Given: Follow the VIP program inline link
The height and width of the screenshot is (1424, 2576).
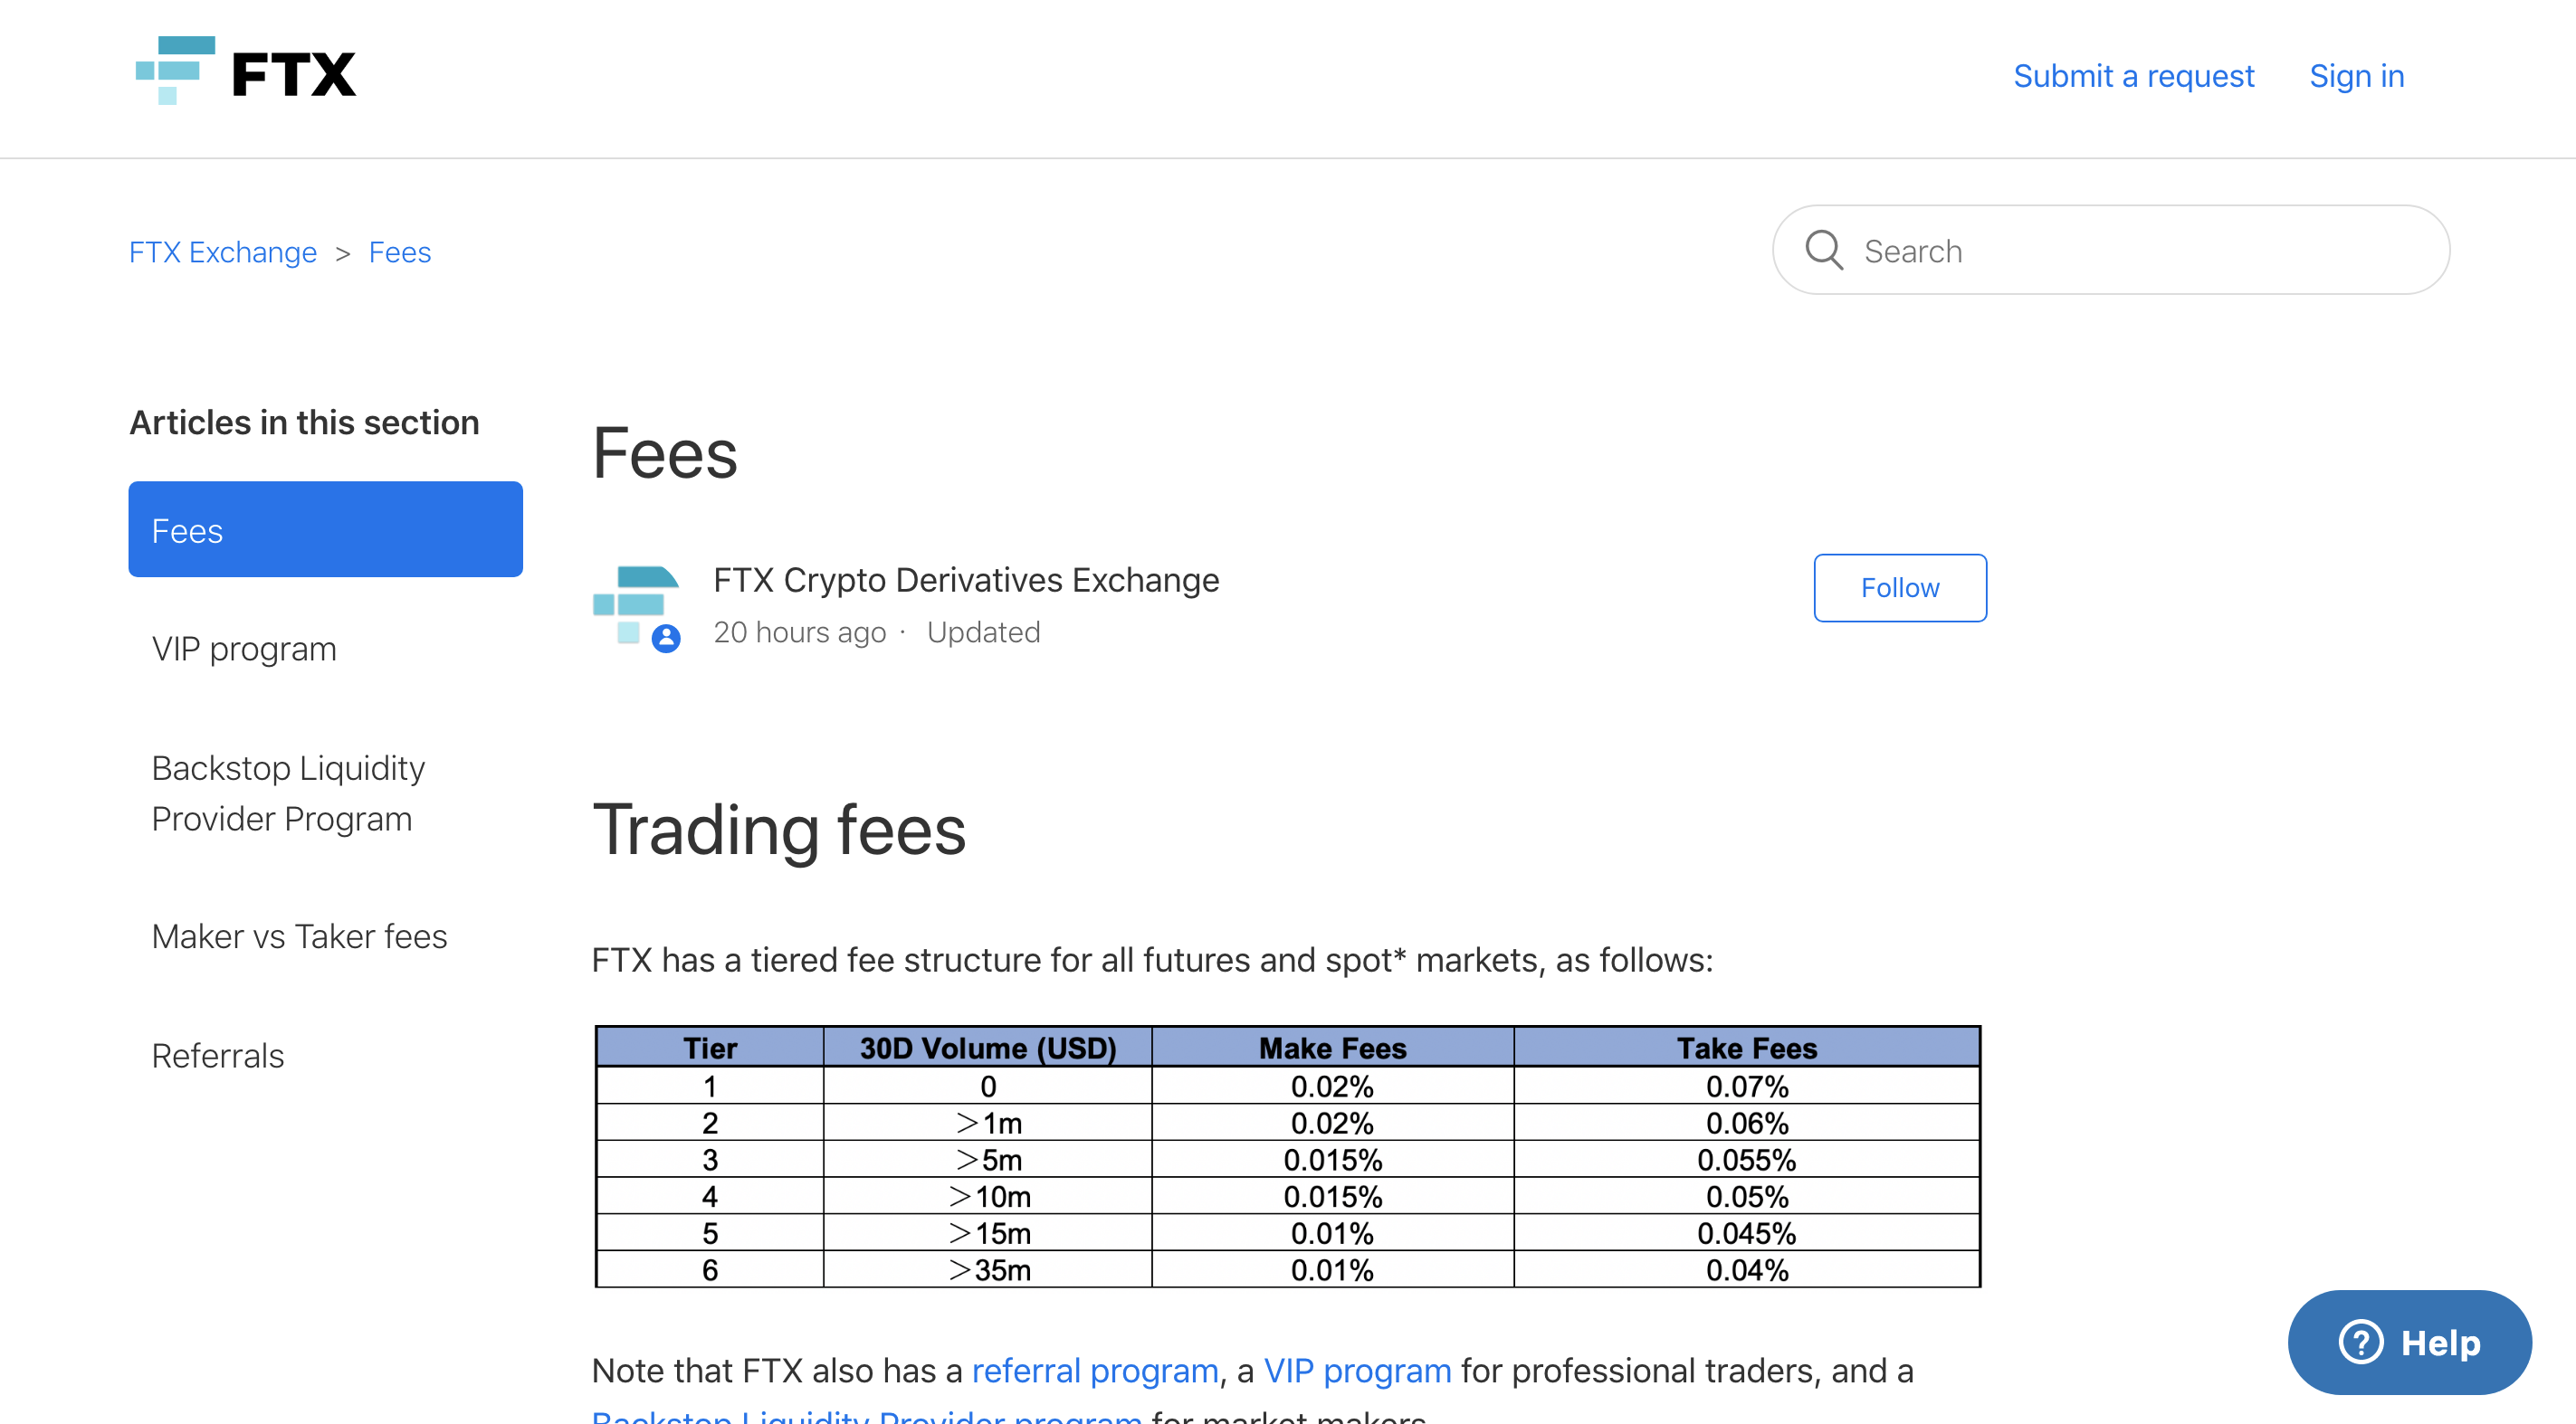Looking at the screenshot, I should (x=1357, y=1370).
